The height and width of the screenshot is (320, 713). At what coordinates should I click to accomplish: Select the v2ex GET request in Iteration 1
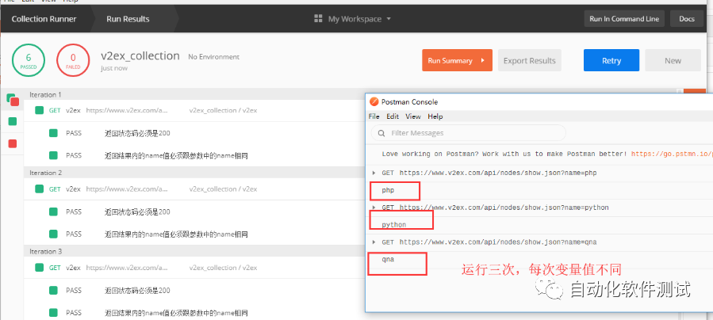click(x=194, y=110)
